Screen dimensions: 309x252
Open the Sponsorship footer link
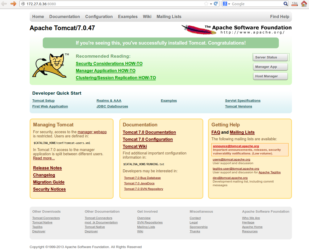(199, 227)
